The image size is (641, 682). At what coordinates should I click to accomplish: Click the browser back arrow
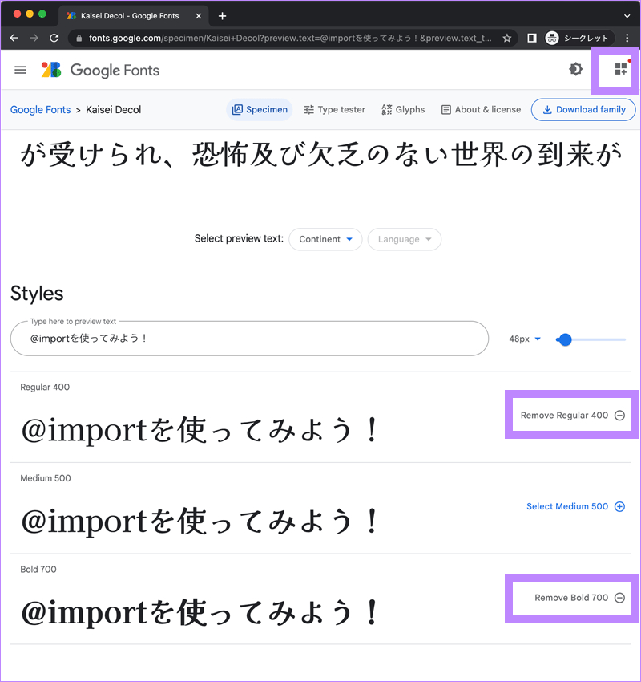(x=14, y=38)
